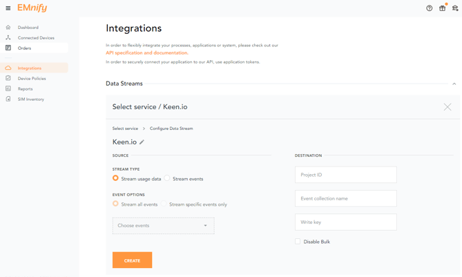Open SIM Inventory in the sidebar
This screenshot has width=462, height=277.
[x=30, y=99]
